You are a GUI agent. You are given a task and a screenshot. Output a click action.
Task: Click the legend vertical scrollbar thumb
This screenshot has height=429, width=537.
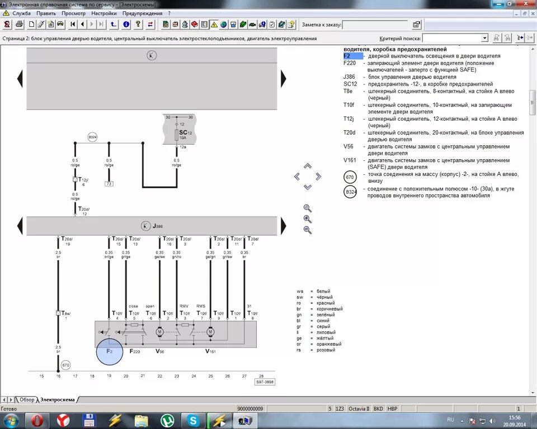[533, 102]
